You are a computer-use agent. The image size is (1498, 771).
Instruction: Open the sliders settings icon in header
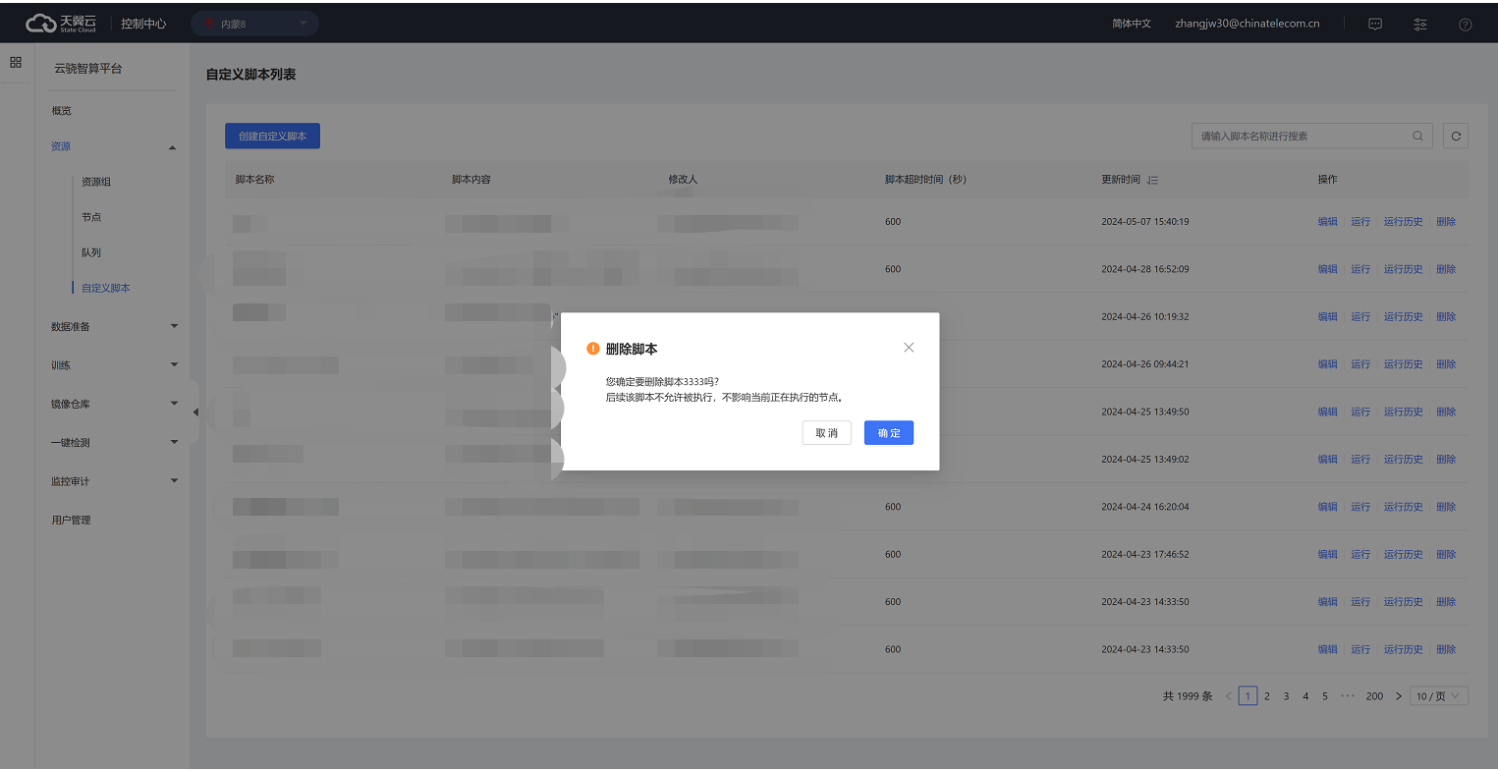point(1420,24)
